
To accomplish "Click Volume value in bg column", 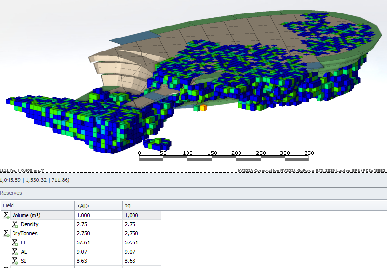I will [x=142, y=215].
